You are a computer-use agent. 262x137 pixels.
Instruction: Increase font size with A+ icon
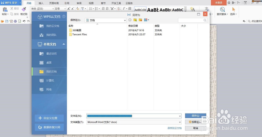[69, 9]
